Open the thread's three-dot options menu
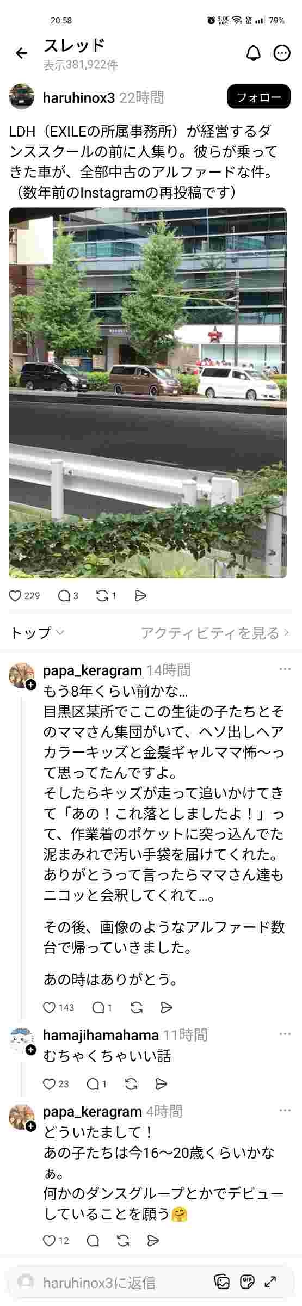 [282, 53]
